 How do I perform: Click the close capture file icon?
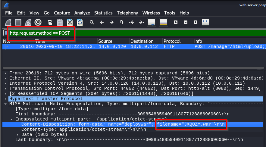[x=70, y=22]
